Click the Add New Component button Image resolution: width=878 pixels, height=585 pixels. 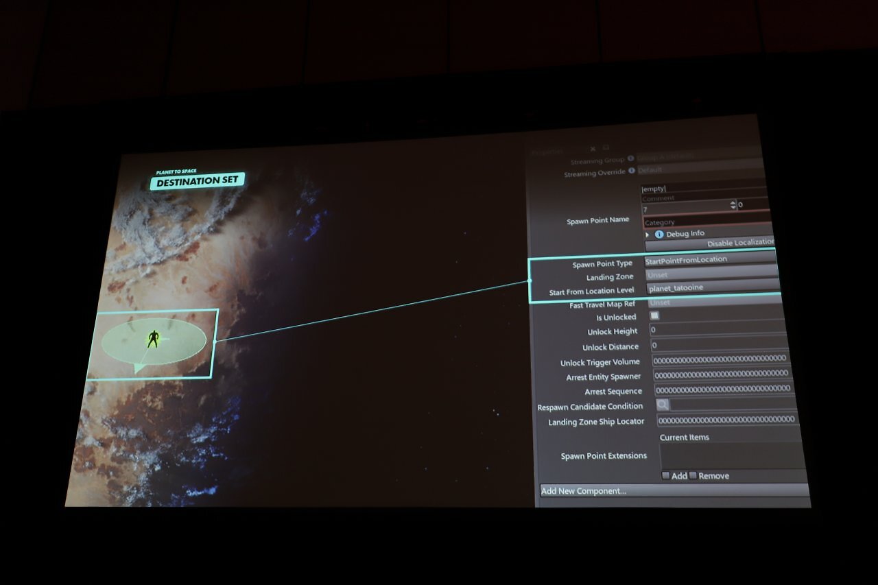click(675, 490)
